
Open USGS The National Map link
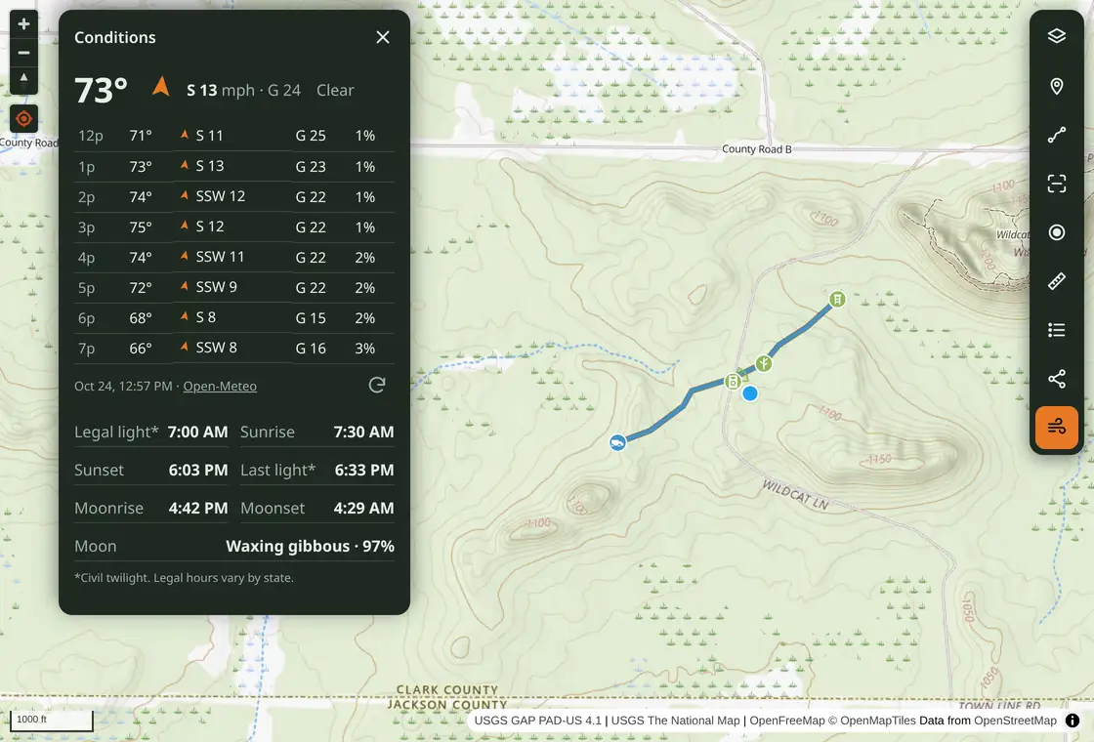[675, 721]
